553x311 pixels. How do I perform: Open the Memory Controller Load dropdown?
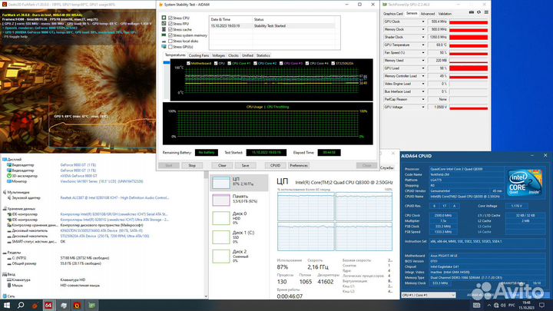click(x=423, y=76)
